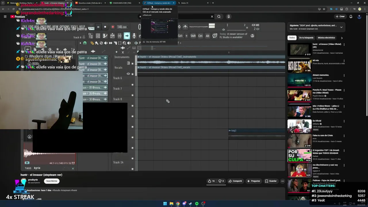Viewport: 368px width, 207px height.
Task: Click the YouTube Premium logo
Action: 18,17
